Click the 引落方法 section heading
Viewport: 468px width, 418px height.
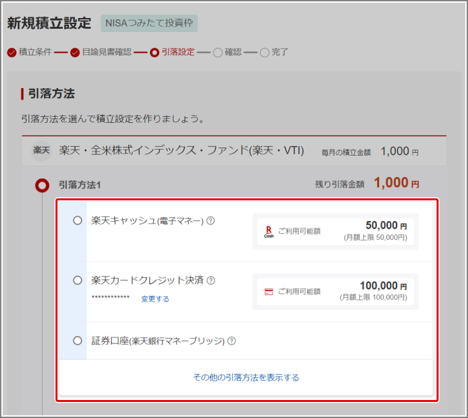51,93
